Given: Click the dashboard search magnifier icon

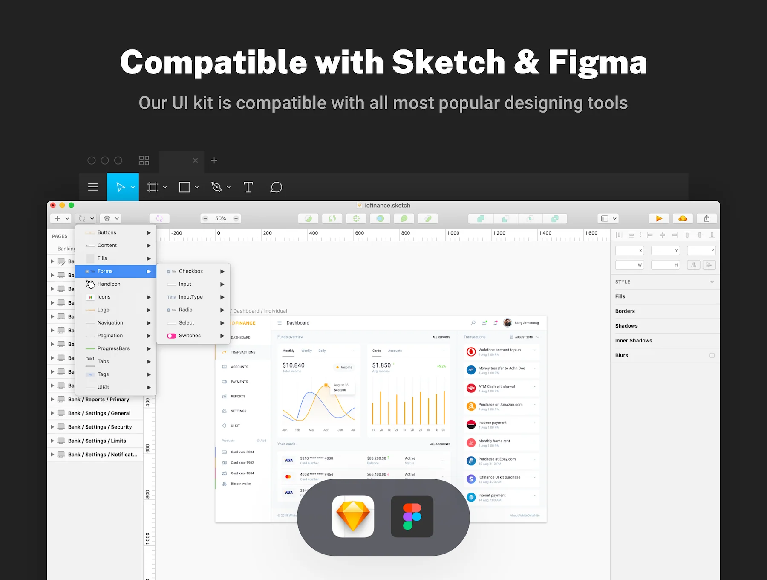Looking at the screenshot, I should 473,323.
